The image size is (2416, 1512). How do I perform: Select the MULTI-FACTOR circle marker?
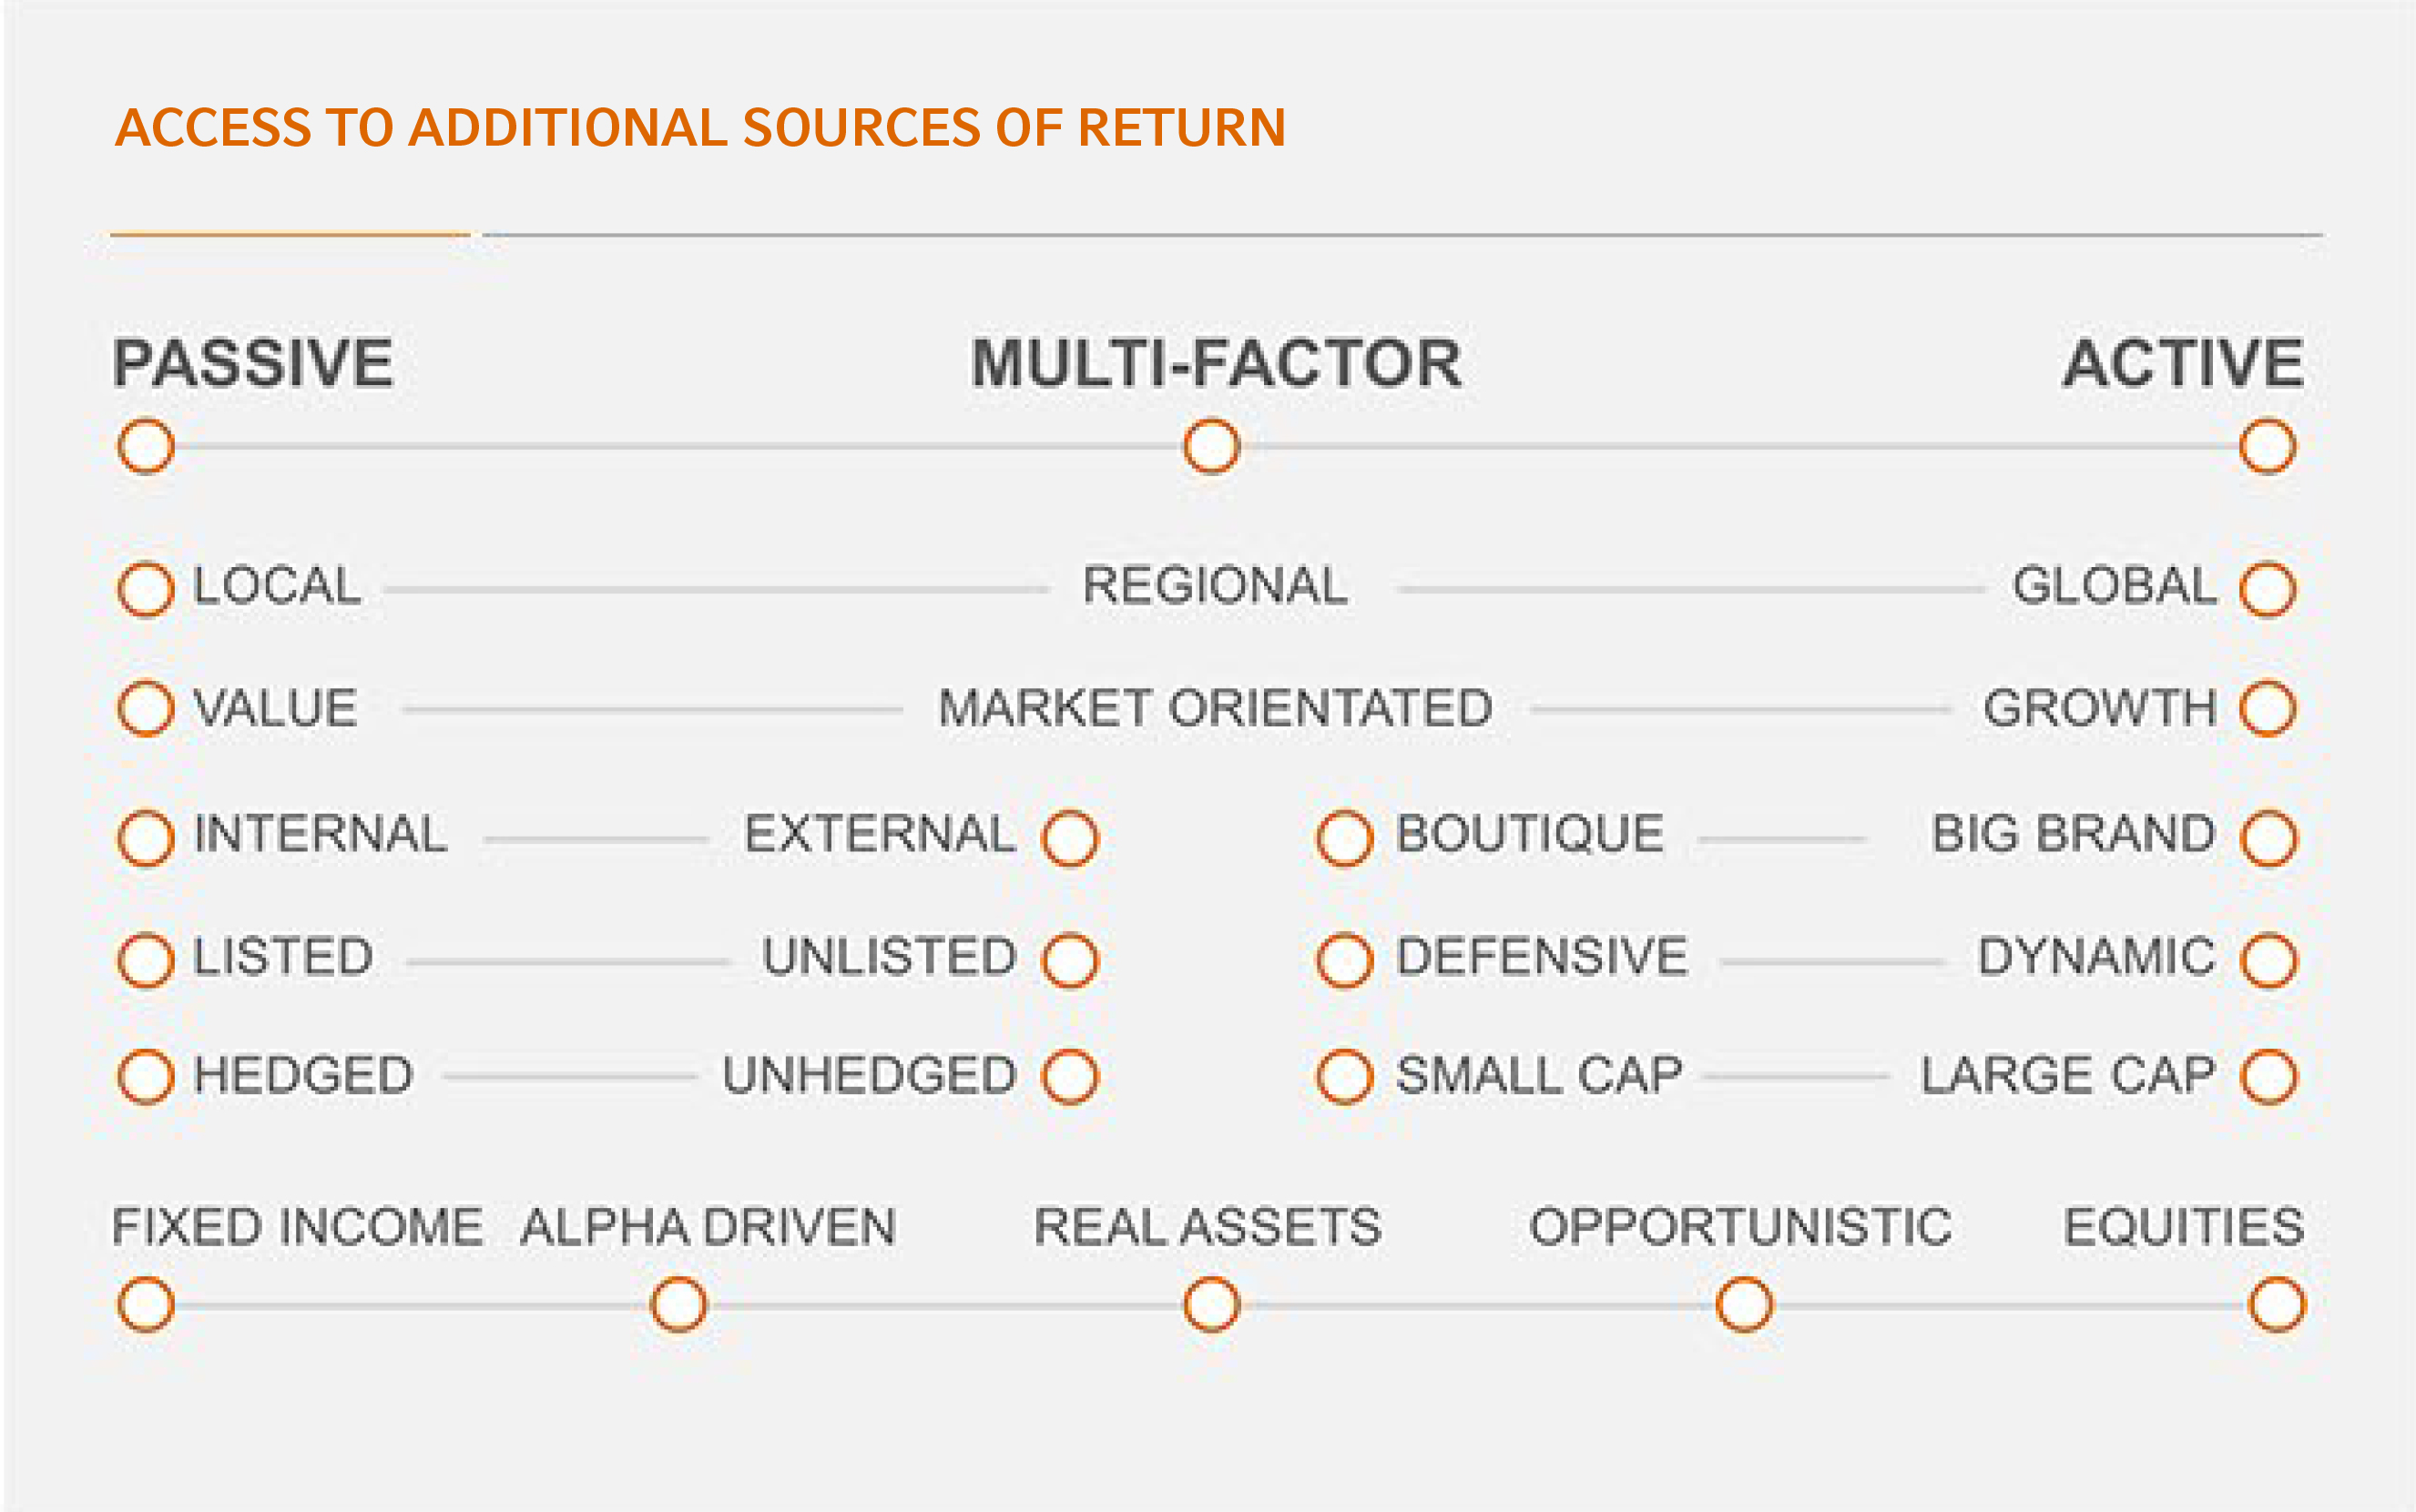point(1211,446)
